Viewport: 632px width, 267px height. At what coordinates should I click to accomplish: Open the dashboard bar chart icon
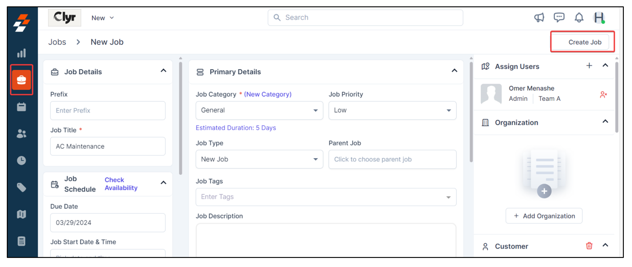(x=21, y=53)
